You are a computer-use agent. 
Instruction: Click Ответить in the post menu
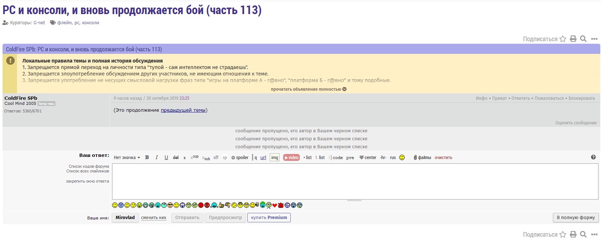click(x=520, y=98)
